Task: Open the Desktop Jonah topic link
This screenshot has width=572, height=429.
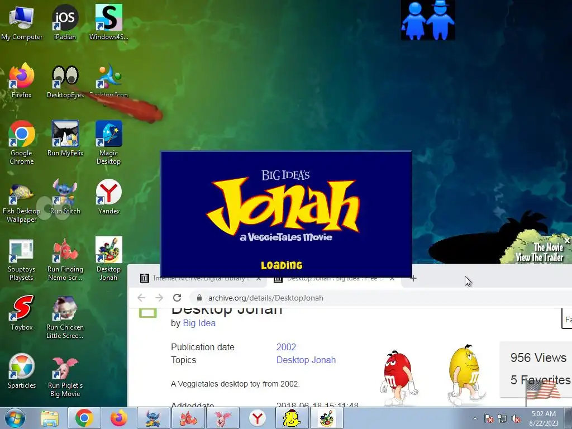Action: point(306,360)
